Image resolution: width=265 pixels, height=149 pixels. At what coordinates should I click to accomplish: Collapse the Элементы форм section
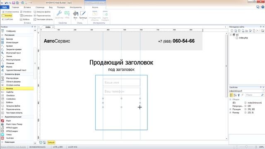pos(2,74)
